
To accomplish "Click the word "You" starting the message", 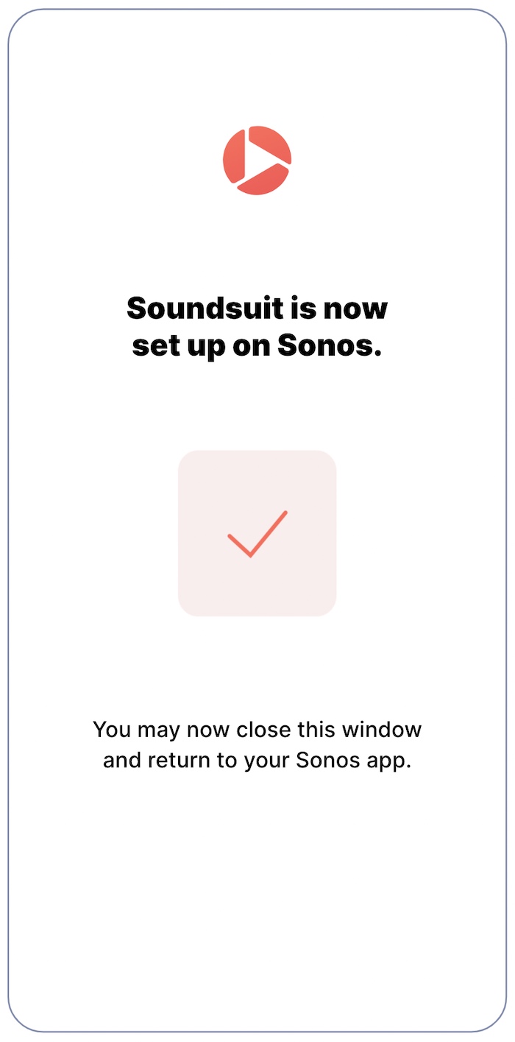I will pyautogui.click(x=111, y=730).
